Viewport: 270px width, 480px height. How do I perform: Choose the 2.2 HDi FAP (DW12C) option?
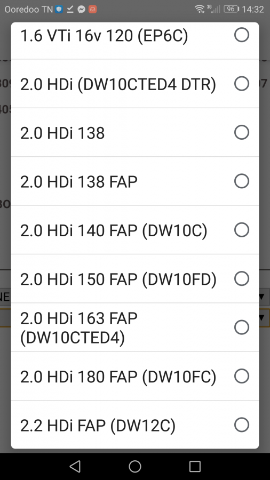click(134, 425)
